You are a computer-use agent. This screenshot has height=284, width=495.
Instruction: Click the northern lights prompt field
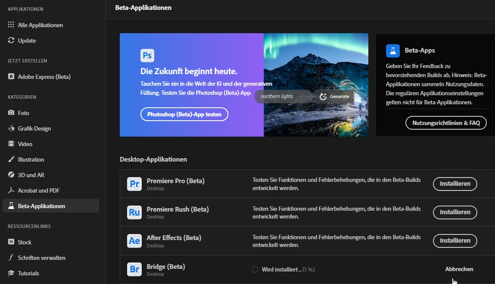[x=284, y=97]
